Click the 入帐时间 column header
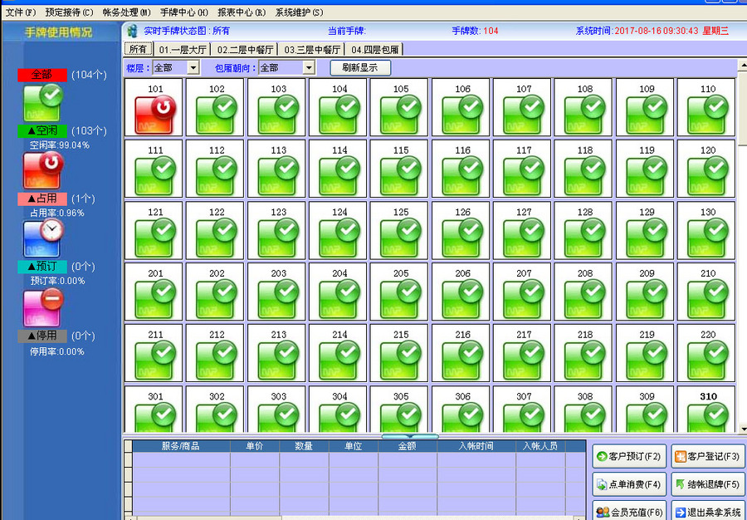The height and width of the screenshot is (520, 747). tap(476, 447)
